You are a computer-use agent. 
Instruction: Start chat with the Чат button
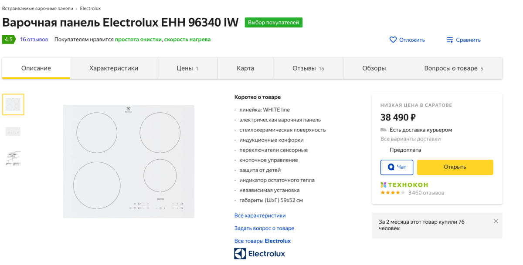[397, 167]
